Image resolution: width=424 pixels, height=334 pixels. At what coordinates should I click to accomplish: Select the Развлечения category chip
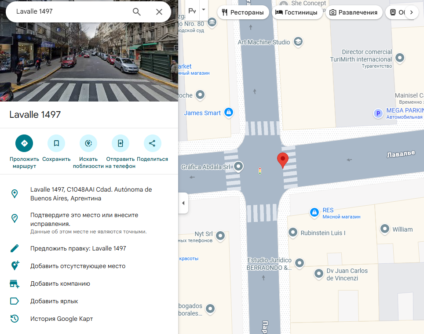click(353, 12)
